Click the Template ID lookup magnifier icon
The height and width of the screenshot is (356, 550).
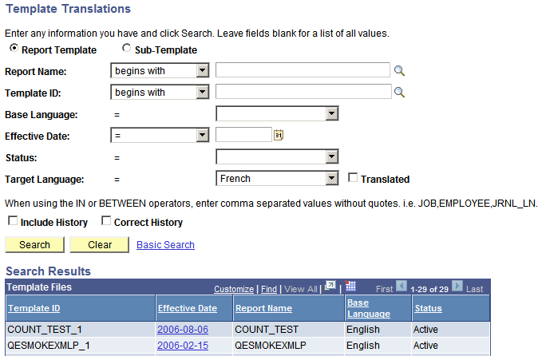(x=400, y=93)
